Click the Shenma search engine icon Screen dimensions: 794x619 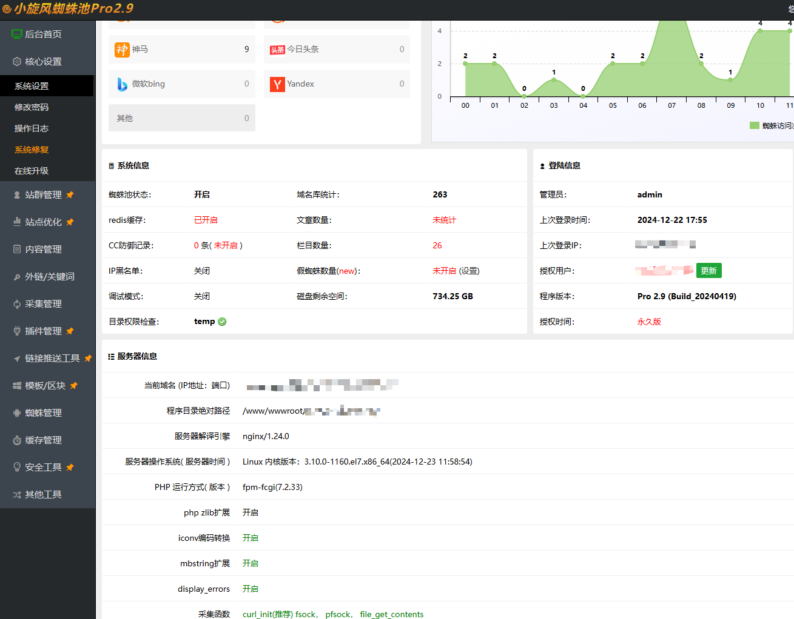pyautogui.click(x=122, y=50)
